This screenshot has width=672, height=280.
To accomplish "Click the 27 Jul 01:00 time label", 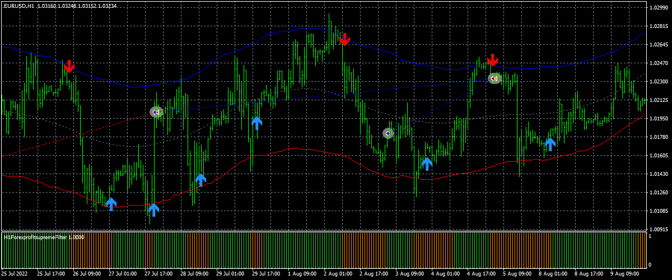I will [x=122, y=274].
